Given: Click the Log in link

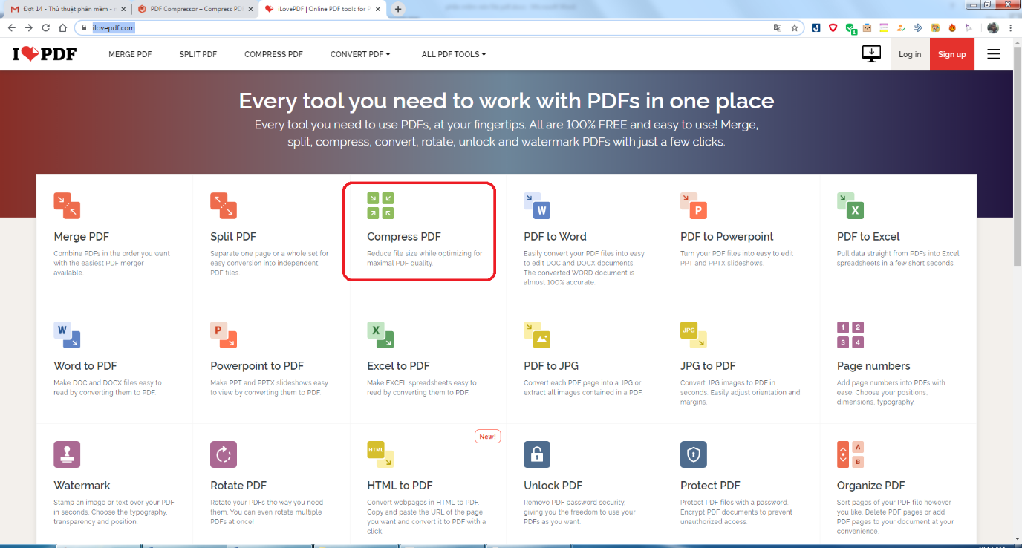Looking at the screenshot, I should click(910, 53).
